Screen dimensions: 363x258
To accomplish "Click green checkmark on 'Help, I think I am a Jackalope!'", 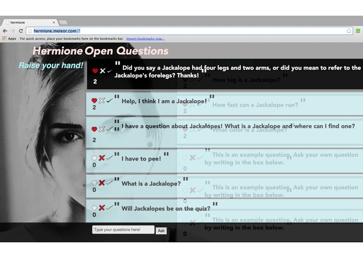I will point(110,100).
